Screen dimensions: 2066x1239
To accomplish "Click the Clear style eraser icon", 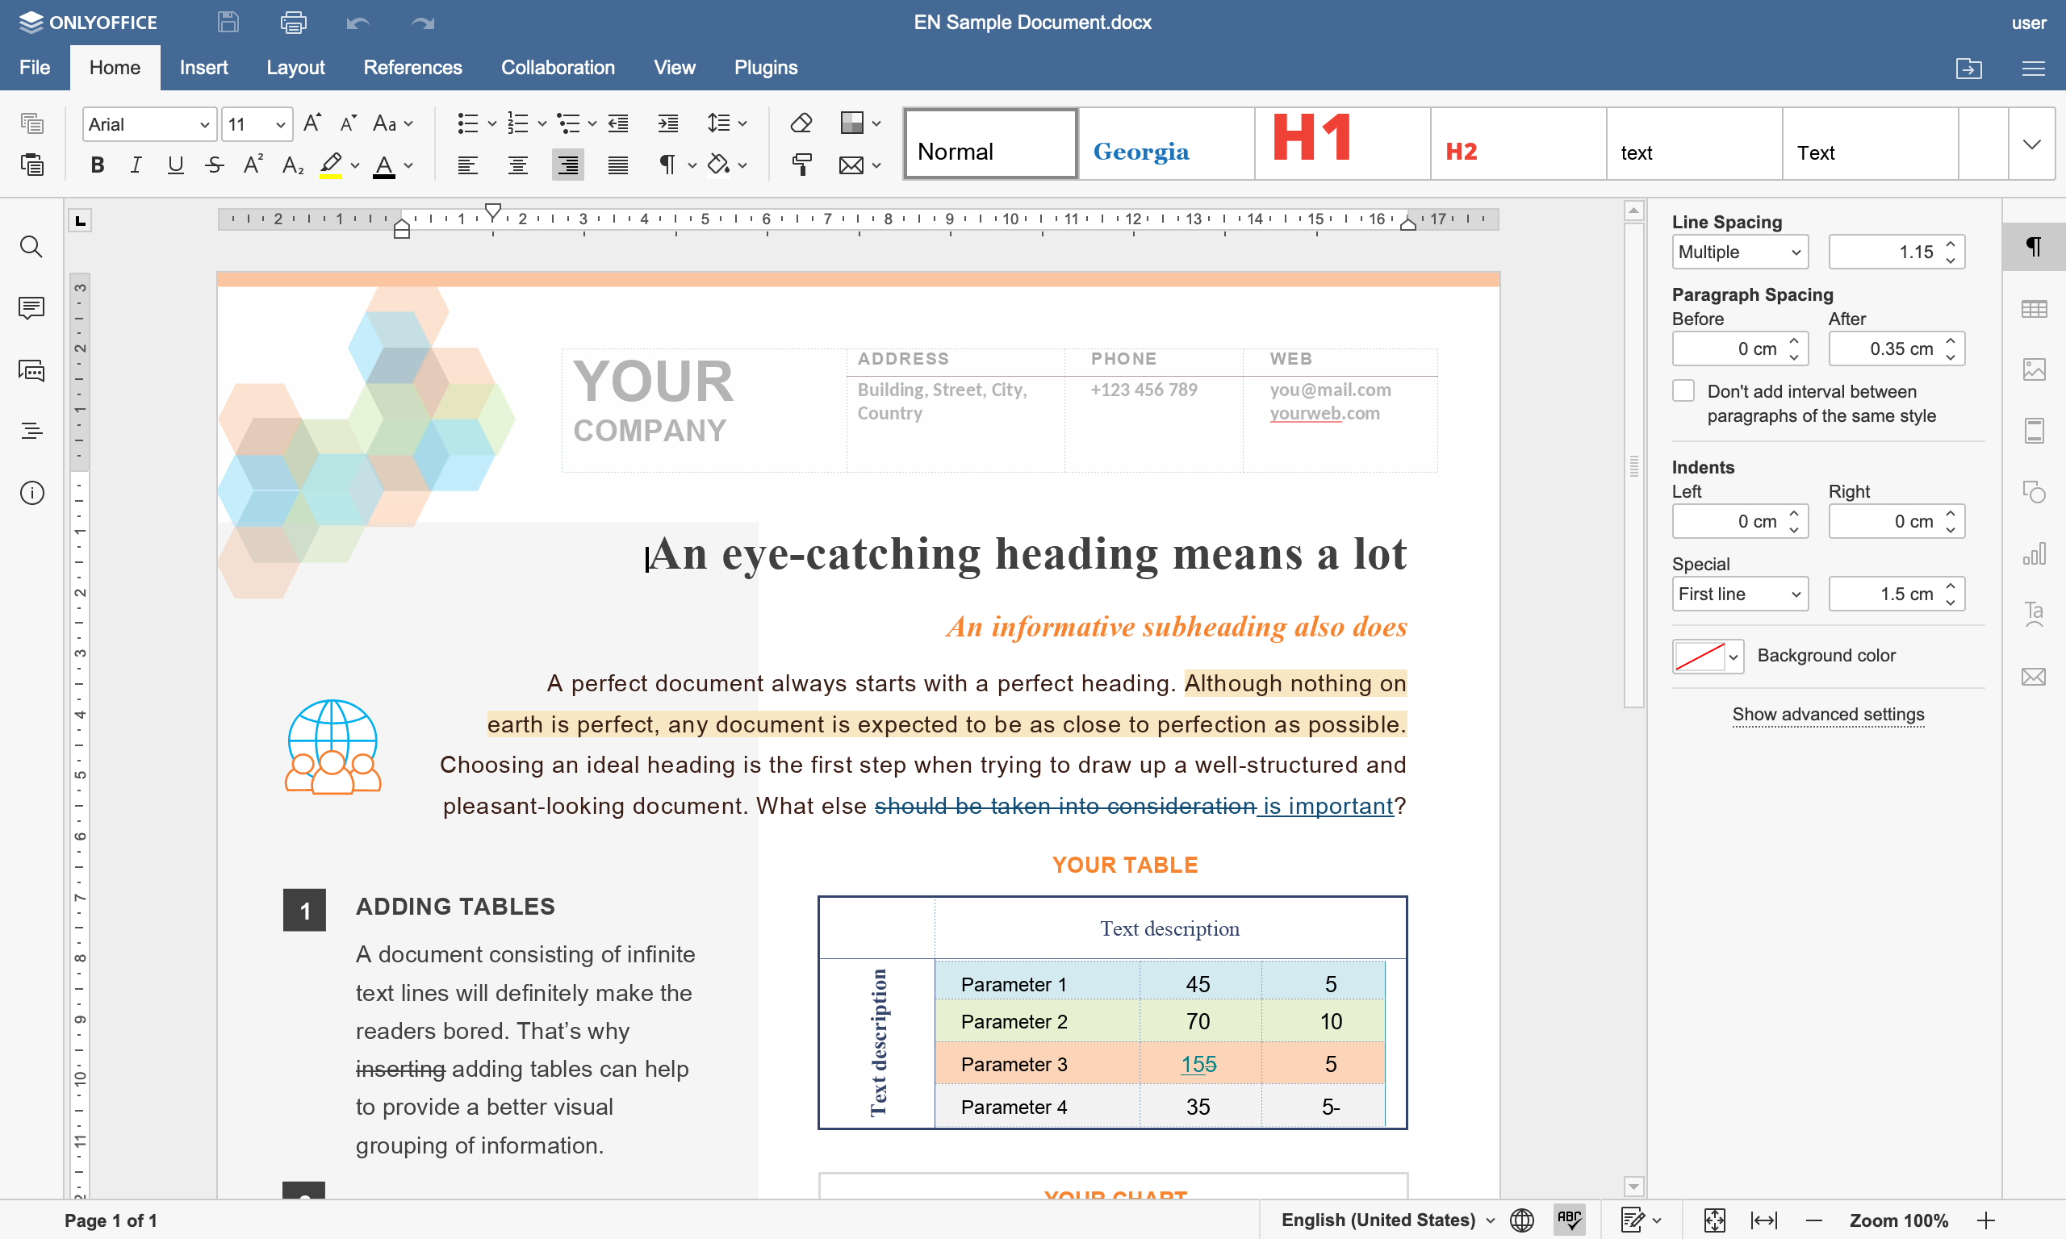I will [x=801, y=123].
